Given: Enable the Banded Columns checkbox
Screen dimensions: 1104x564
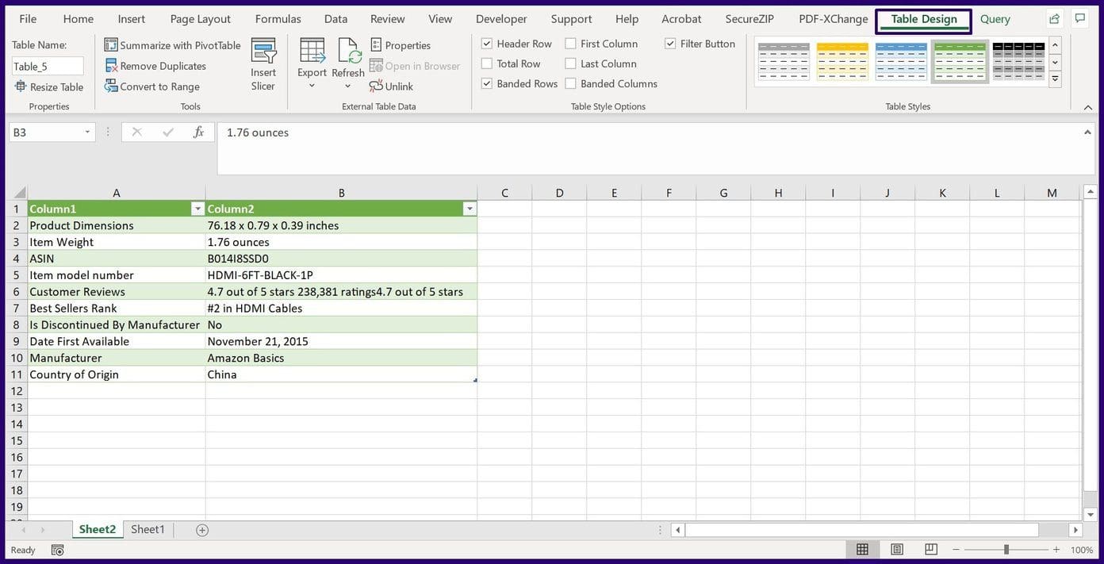Looking at the screenshot, I should click(570, 83).
